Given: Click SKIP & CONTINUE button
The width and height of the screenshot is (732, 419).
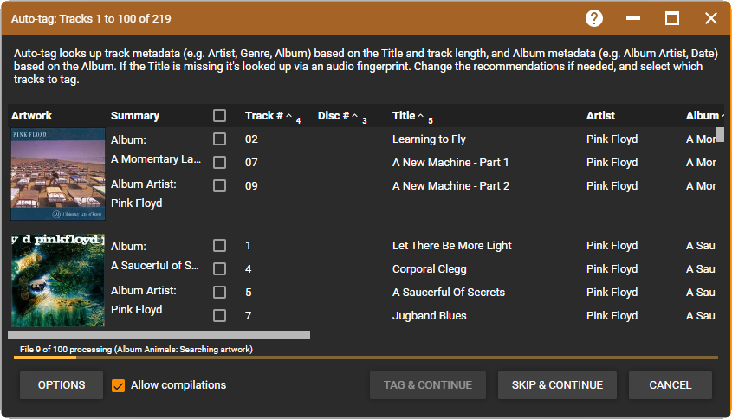Looking at the screenshot, I should click(x=557, y=385).
